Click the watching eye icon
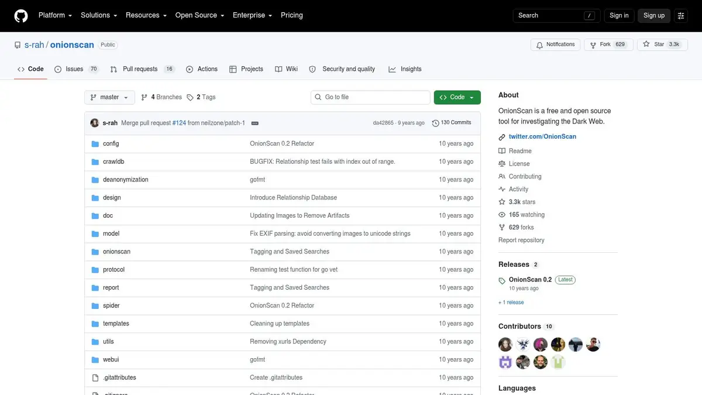Viewport: 702px width, 395px height. coord(502,215)
